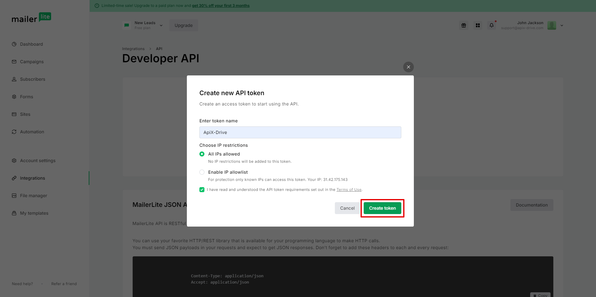
Task: Go to Campaigns section
Action: pyautogui.click(x=32, y=62)
